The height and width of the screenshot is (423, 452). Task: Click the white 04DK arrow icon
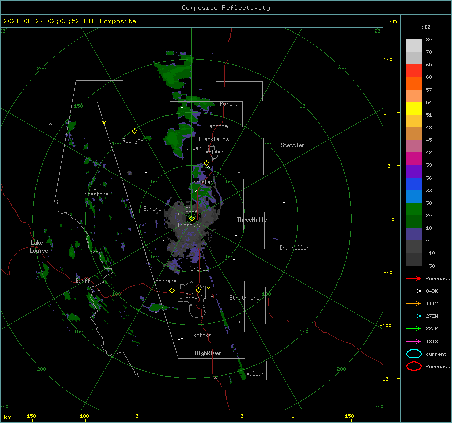point(414,291)
